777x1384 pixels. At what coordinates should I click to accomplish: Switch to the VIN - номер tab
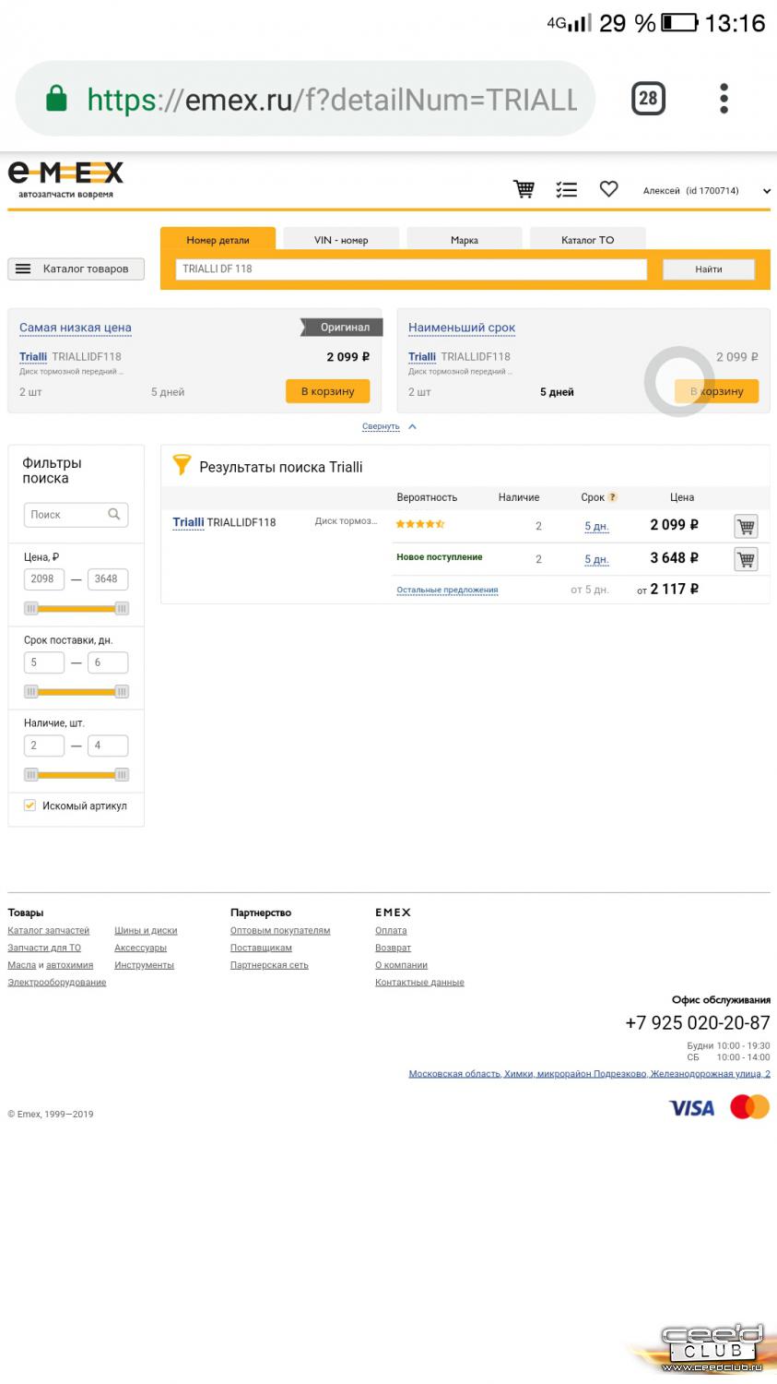(x=341, y=240)
